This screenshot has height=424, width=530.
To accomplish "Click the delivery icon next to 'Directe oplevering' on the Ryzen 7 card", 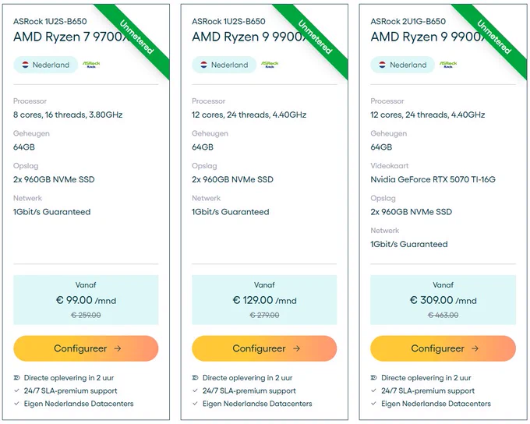I will (x=16, y=378).
